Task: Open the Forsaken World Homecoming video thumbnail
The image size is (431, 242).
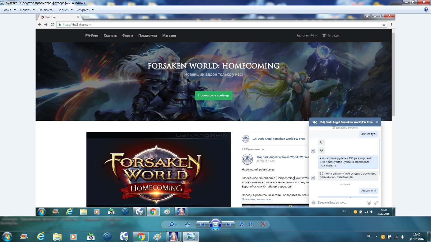Action: (x=159, y=169)
